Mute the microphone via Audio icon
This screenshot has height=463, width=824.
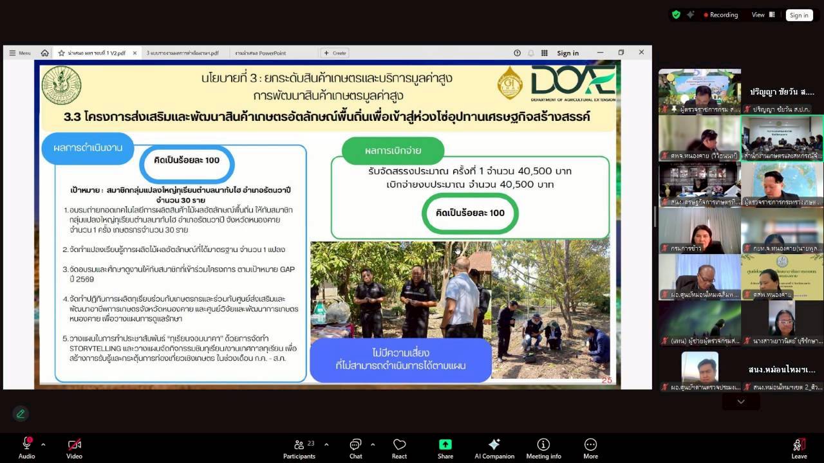tap(26, 444)
